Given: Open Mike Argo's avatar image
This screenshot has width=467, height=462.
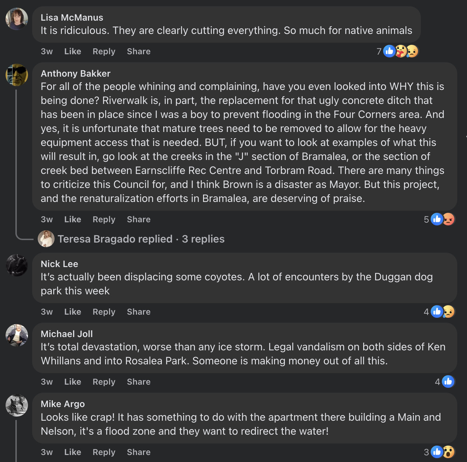Looking at the screenshot, I should click(x=17, y=405).
